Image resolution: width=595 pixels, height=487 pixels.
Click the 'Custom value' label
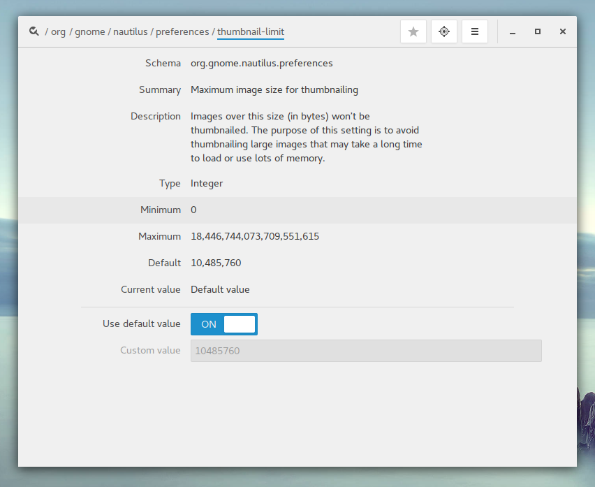click(150, 350)
